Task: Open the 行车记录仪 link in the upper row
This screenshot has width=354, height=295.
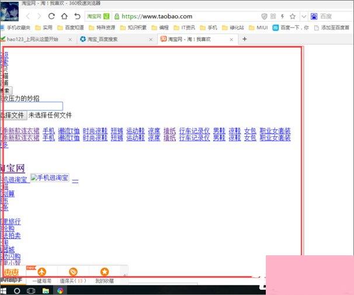Action: 195,131
